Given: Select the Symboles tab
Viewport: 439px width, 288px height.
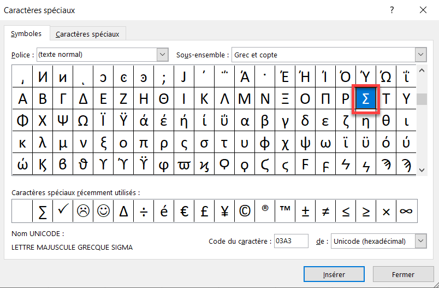Looking at the screenshot, I should coord(26,34).
